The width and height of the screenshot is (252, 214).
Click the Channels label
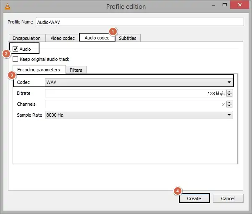(26, 104)
